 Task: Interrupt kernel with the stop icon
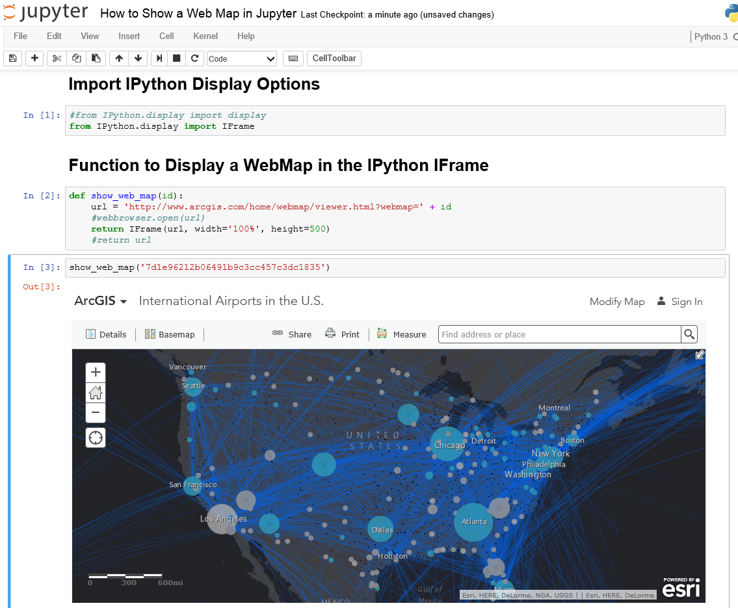[x=176, y=59]
